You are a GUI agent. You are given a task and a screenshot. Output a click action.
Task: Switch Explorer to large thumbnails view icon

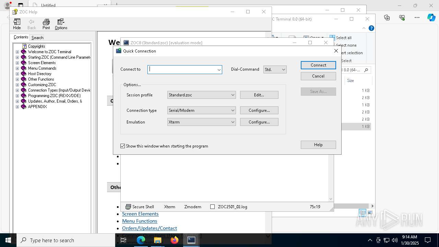coord(369,213)
